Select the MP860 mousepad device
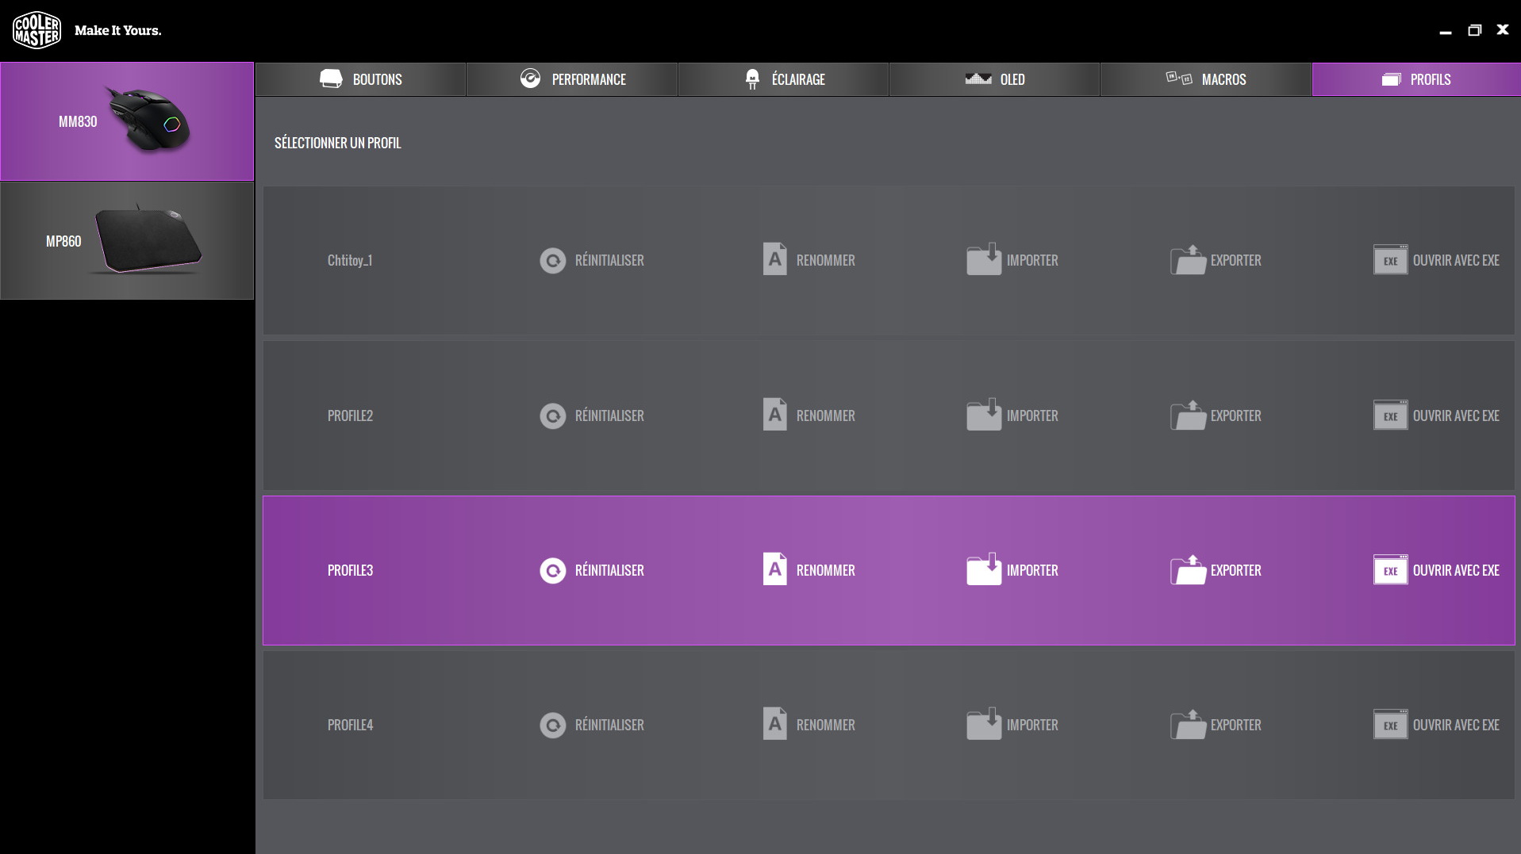The image size is (1521, 854). (x=127, y=240)
